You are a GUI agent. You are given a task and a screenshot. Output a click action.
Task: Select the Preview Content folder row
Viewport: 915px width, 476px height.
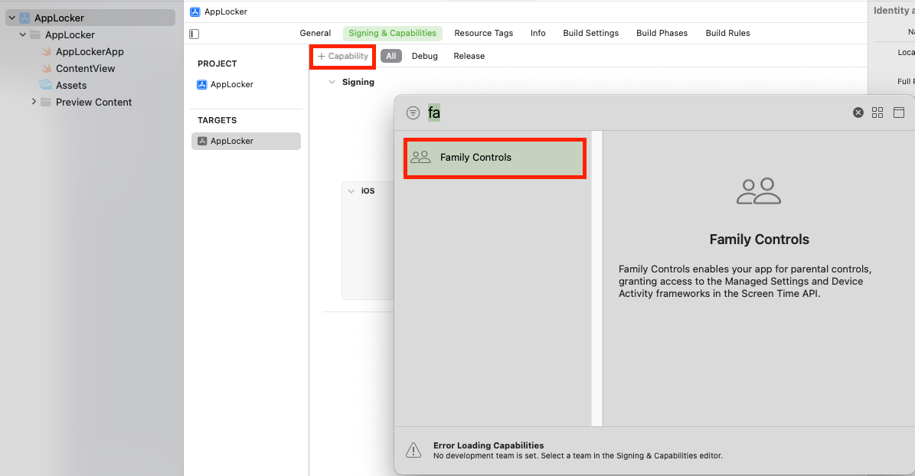click(93, 102)
